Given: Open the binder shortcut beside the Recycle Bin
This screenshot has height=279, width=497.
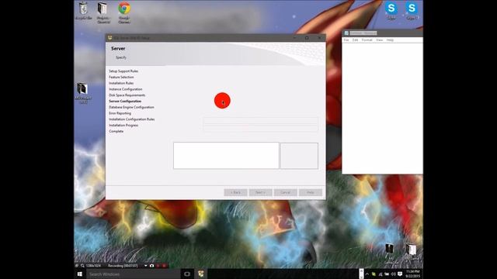Looking at the screenshot, I should pos(103,12).
